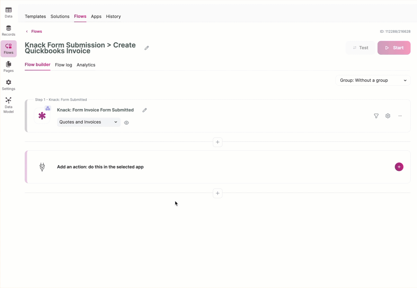
Task: Open Settings from the sidebar
Action: pyautogui.click(x=9, y=85)
